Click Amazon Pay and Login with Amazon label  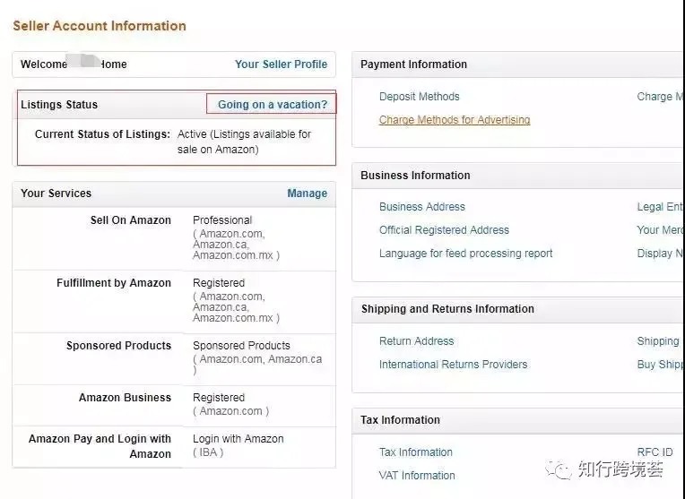(100, 446)
